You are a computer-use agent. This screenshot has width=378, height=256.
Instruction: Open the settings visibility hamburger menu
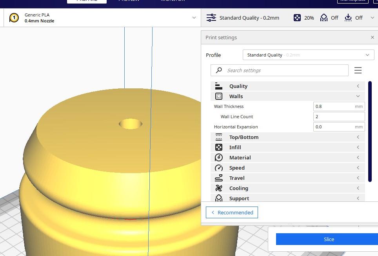tap(358, 70)
